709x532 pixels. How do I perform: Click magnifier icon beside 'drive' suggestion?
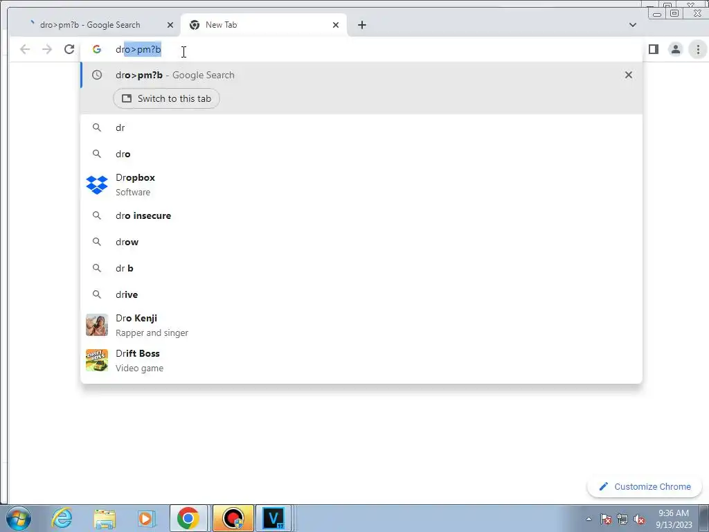click(x=97, y=294)
